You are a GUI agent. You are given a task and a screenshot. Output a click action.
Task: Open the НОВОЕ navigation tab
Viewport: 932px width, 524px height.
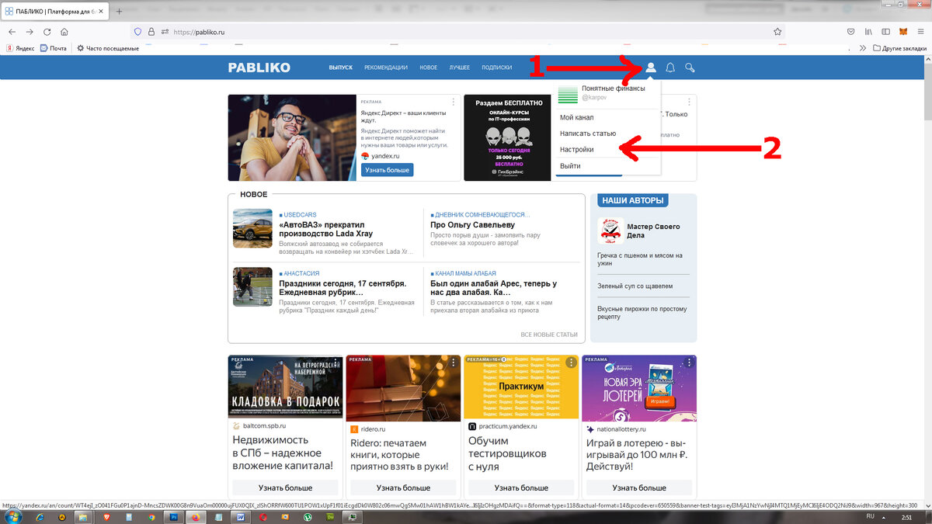tap(429, 68)
